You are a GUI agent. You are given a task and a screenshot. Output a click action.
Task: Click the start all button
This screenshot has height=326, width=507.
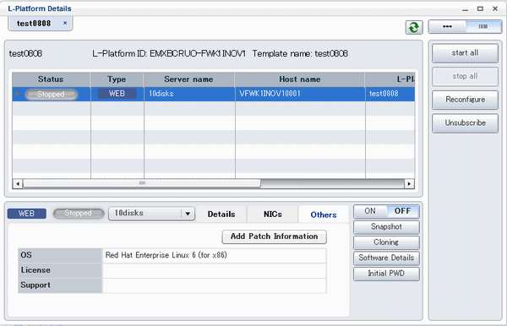click(x=465, y=53)
